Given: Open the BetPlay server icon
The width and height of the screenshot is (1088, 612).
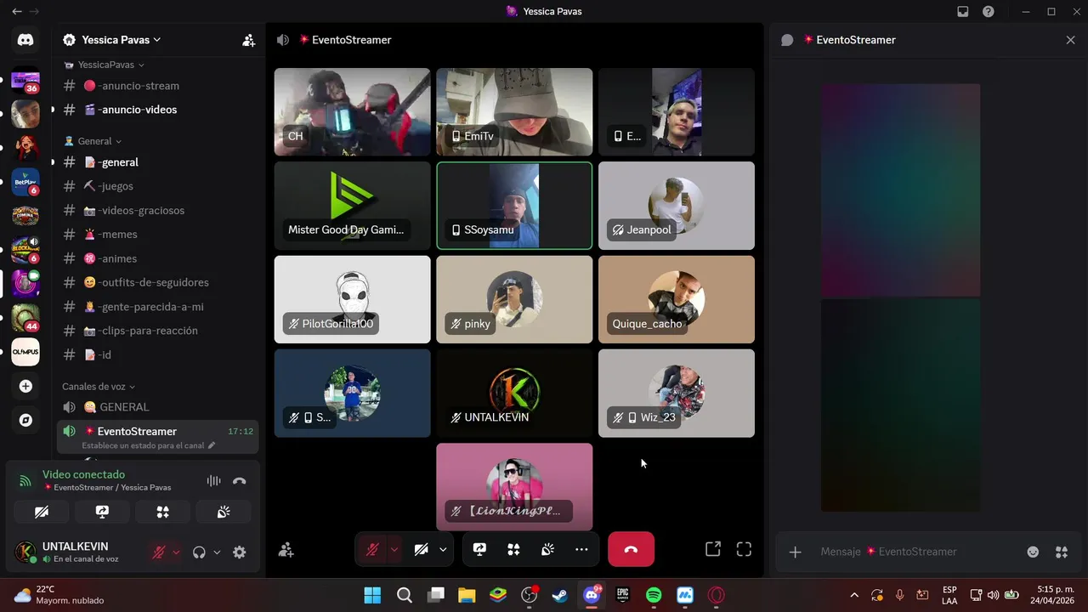Looking at the screenshot, I should click(x=25, y=182).
